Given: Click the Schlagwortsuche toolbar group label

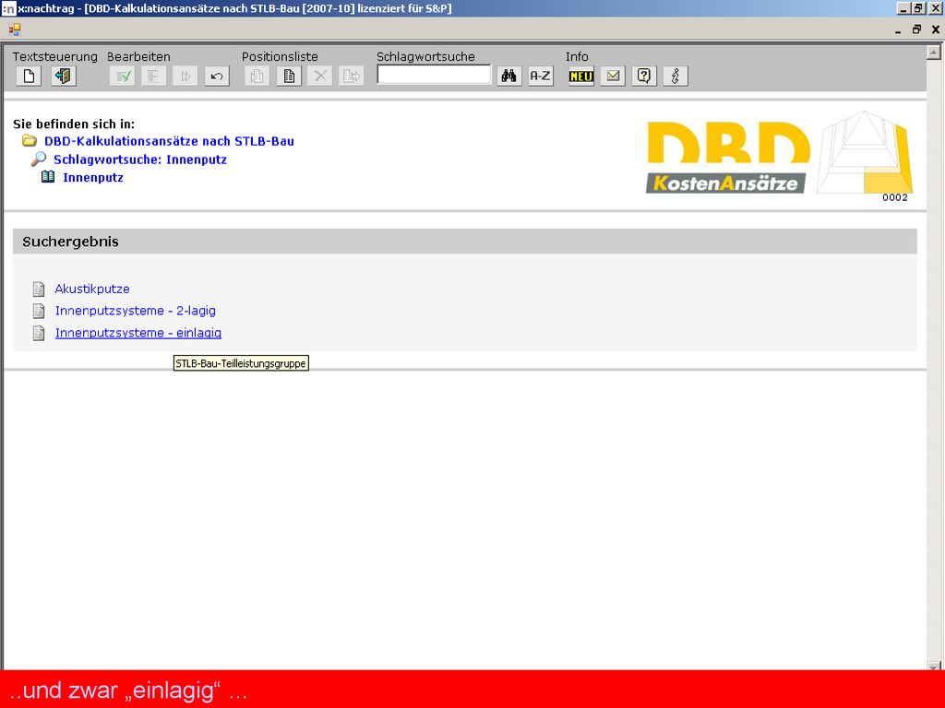Looking at the screenshot, I should [x=425, y=56].
